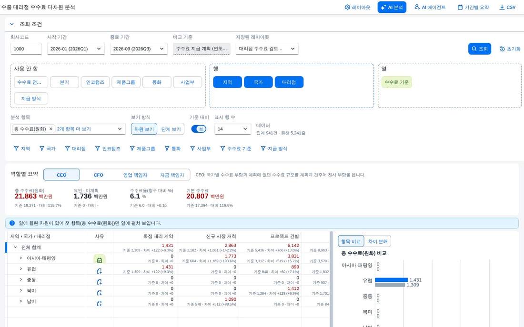The image size is (524, 327).
Task: Click the 신규 시장 개척 column header
Action: (207, 236)
